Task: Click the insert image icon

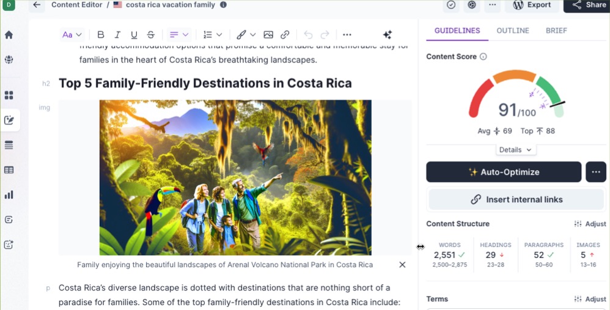Action: [268, 35]
